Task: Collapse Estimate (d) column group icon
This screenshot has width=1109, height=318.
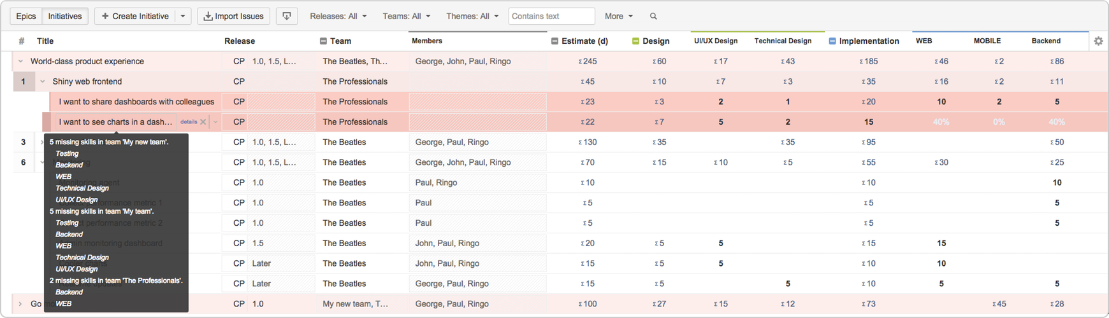Action: coord(554,41)
